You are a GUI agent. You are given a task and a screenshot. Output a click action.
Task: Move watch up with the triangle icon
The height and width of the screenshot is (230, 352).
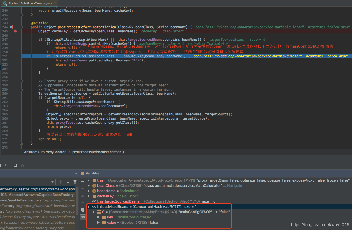pos(83,196)
